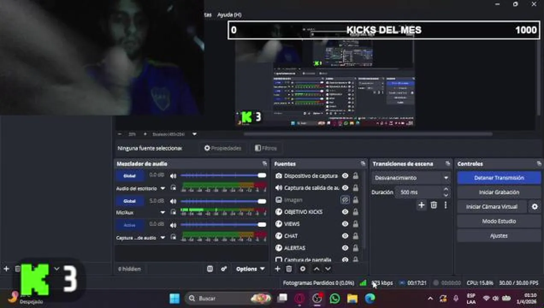Lock the CHAT source
The width and height of the screenshot is (544, 308).
pyautogui.click(x=355, y=236)
